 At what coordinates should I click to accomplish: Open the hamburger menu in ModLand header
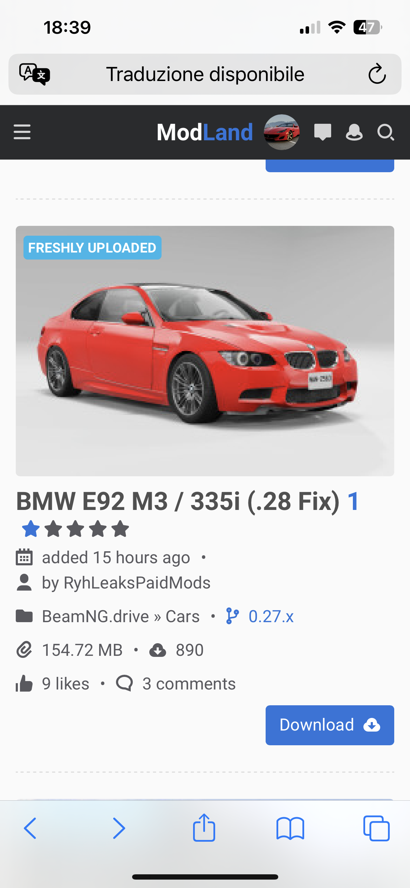(x=22, y=132)
